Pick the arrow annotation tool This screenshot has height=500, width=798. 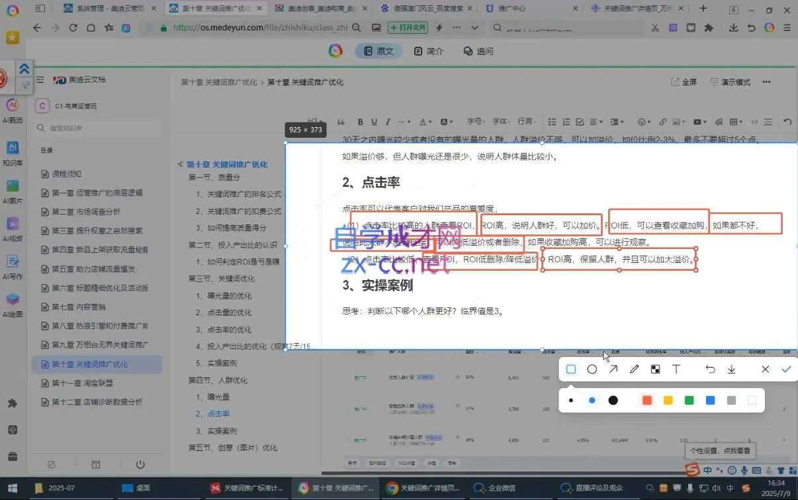(613, 369)
